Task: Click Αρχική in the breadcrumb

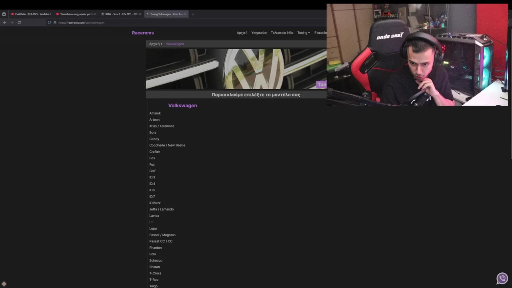Action: (x=154, y=44)
